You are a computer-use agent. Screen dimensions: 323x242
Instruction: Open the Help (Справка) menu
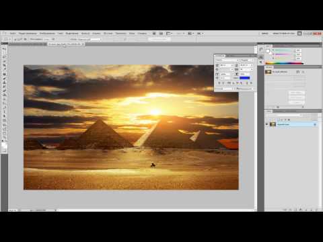pyautogui.click(x=142, y=34)
